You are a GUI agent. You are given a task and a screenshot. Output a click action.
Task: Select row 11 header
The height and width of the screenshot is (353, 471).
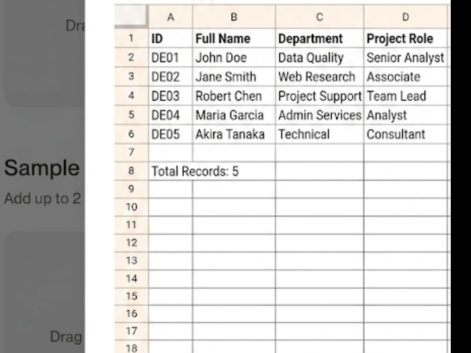click(x=131, y=225)
